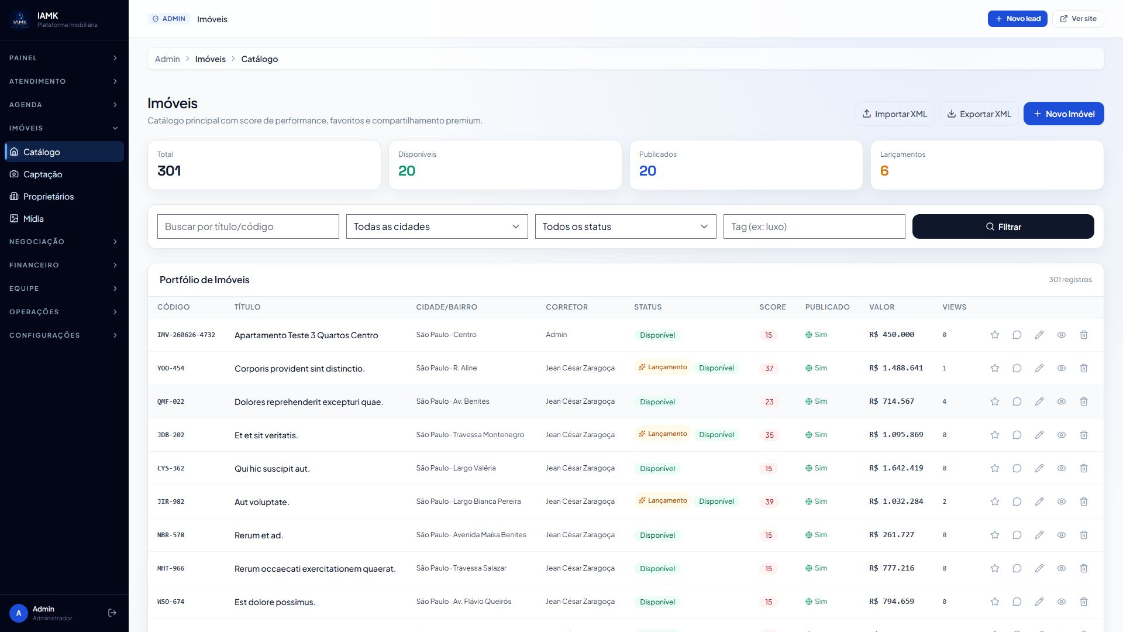This screenshot has height=632, width=1123.
Task: Click the Exportar XML button
Action: click(x=979, y=114)
